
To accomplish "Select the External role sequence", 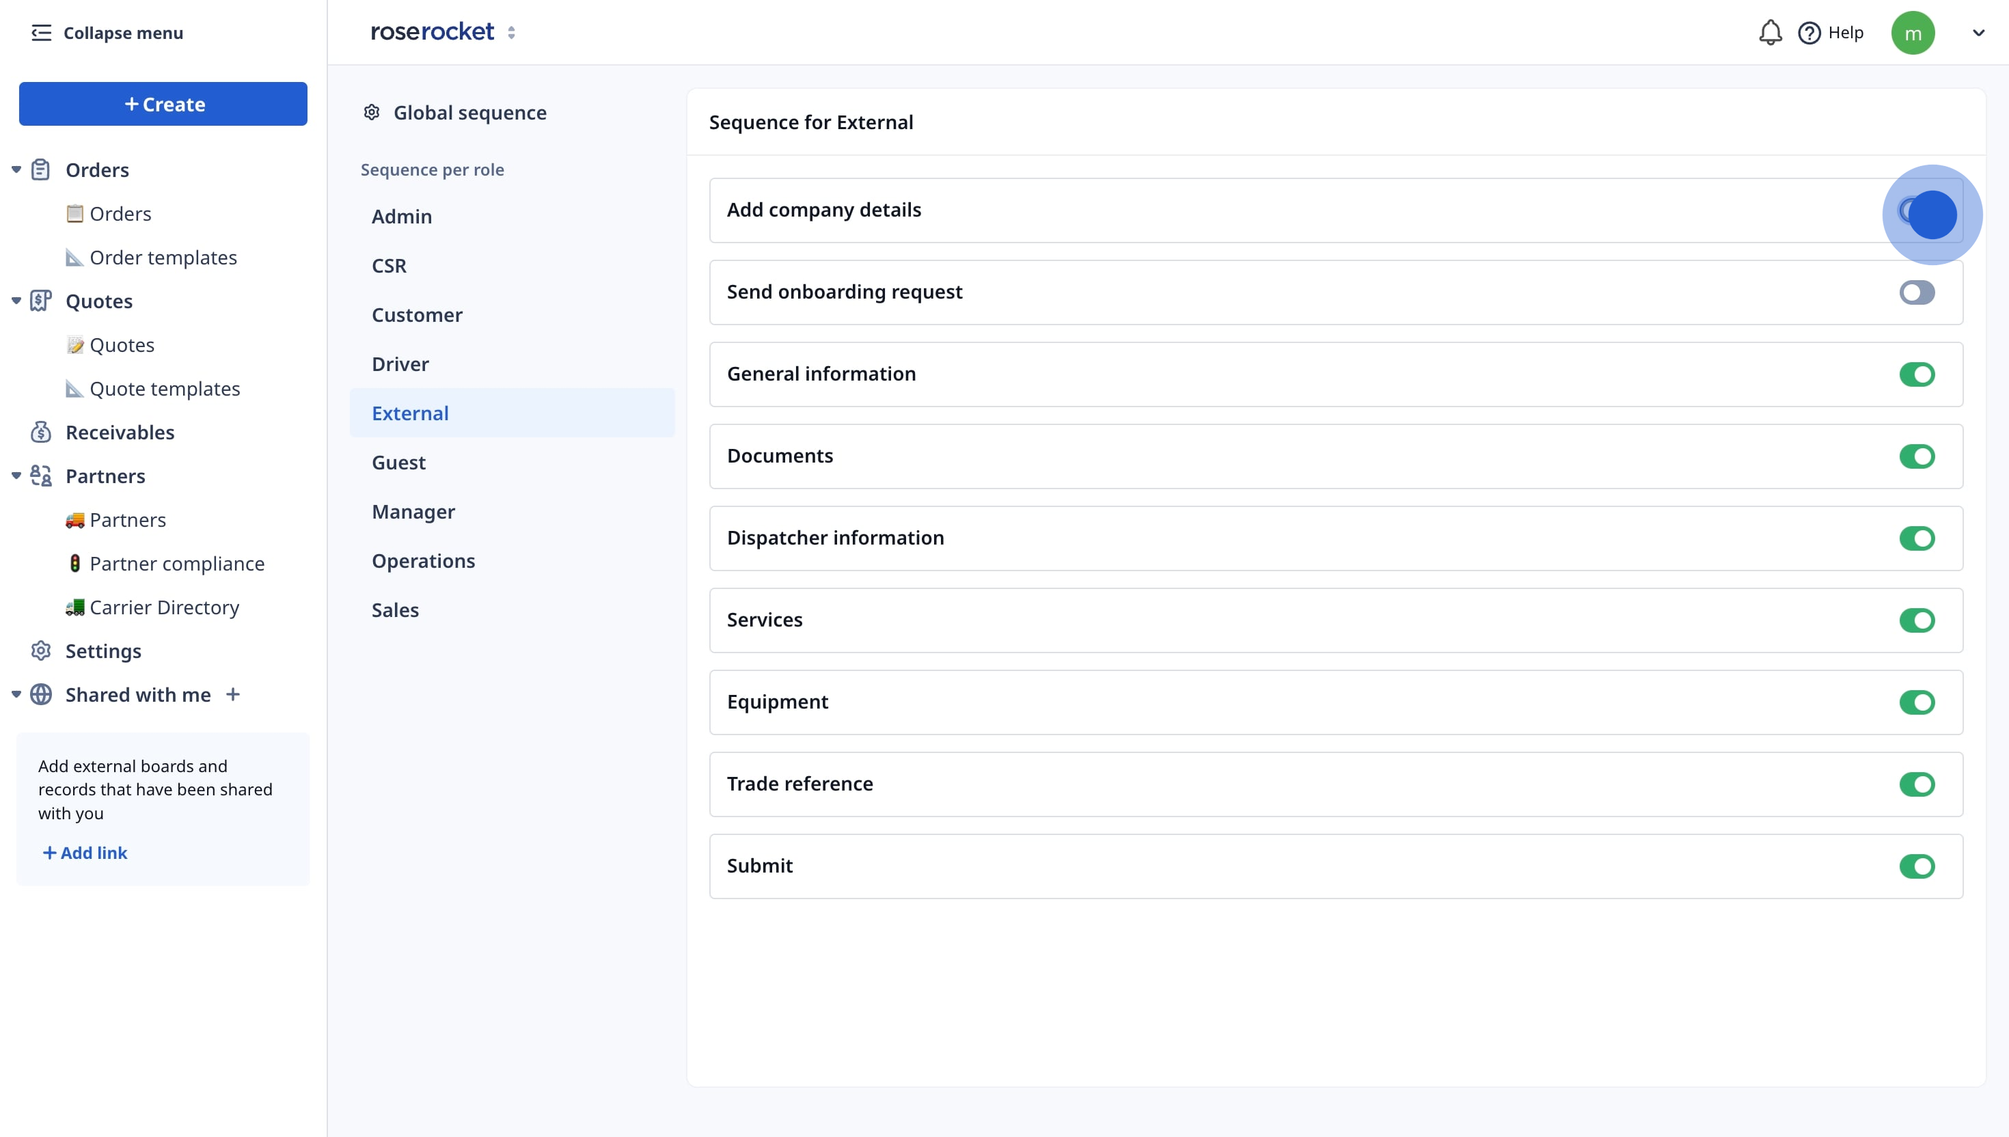I will [x=512, y=413].
